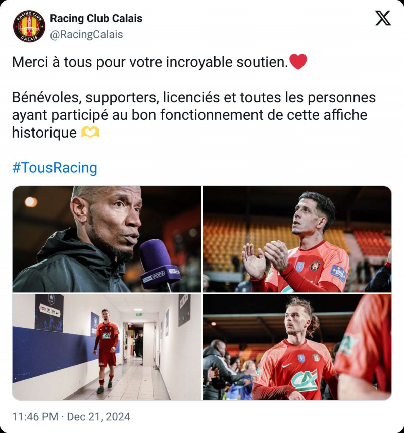404x433 pixels.
Task: Open the photo of long-haired player
Action: (x=297, y=347)
